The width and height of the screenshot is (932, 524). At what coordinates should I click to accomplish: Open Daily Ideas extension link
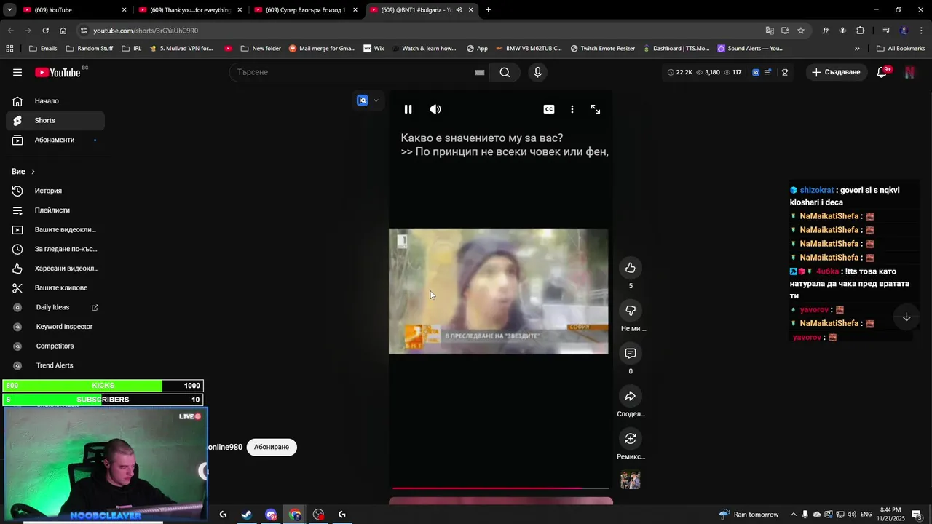[55, 307]
